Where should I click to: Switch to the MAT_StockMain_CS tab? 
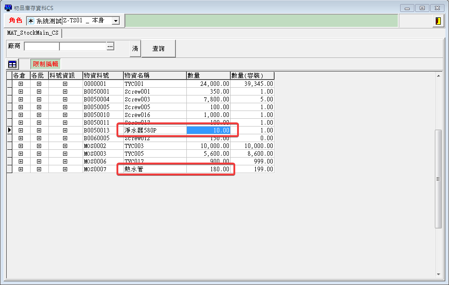click(x=33, y=33)
